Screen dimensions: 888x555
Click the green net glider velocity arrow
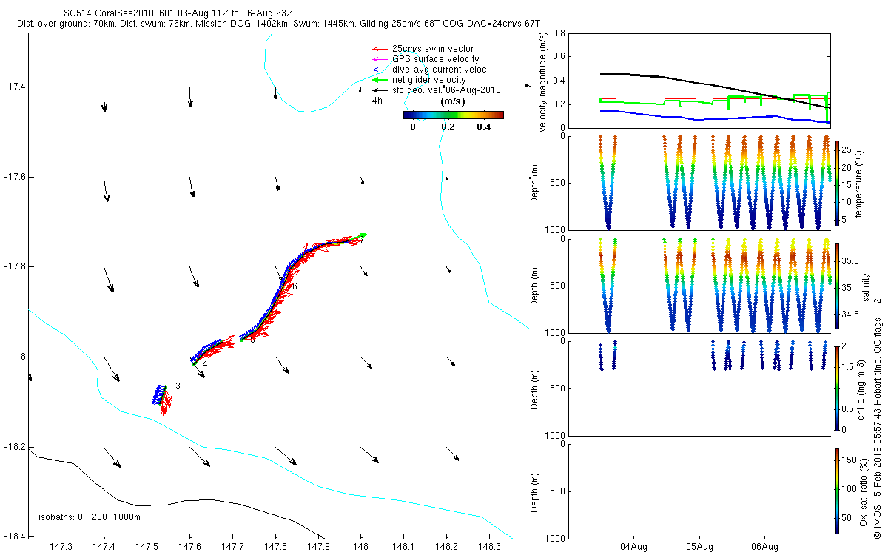(380, 80)
